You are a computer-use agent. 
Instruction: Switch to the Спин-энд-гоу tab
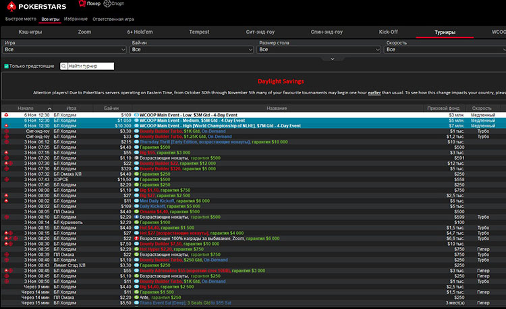(327, 32)
